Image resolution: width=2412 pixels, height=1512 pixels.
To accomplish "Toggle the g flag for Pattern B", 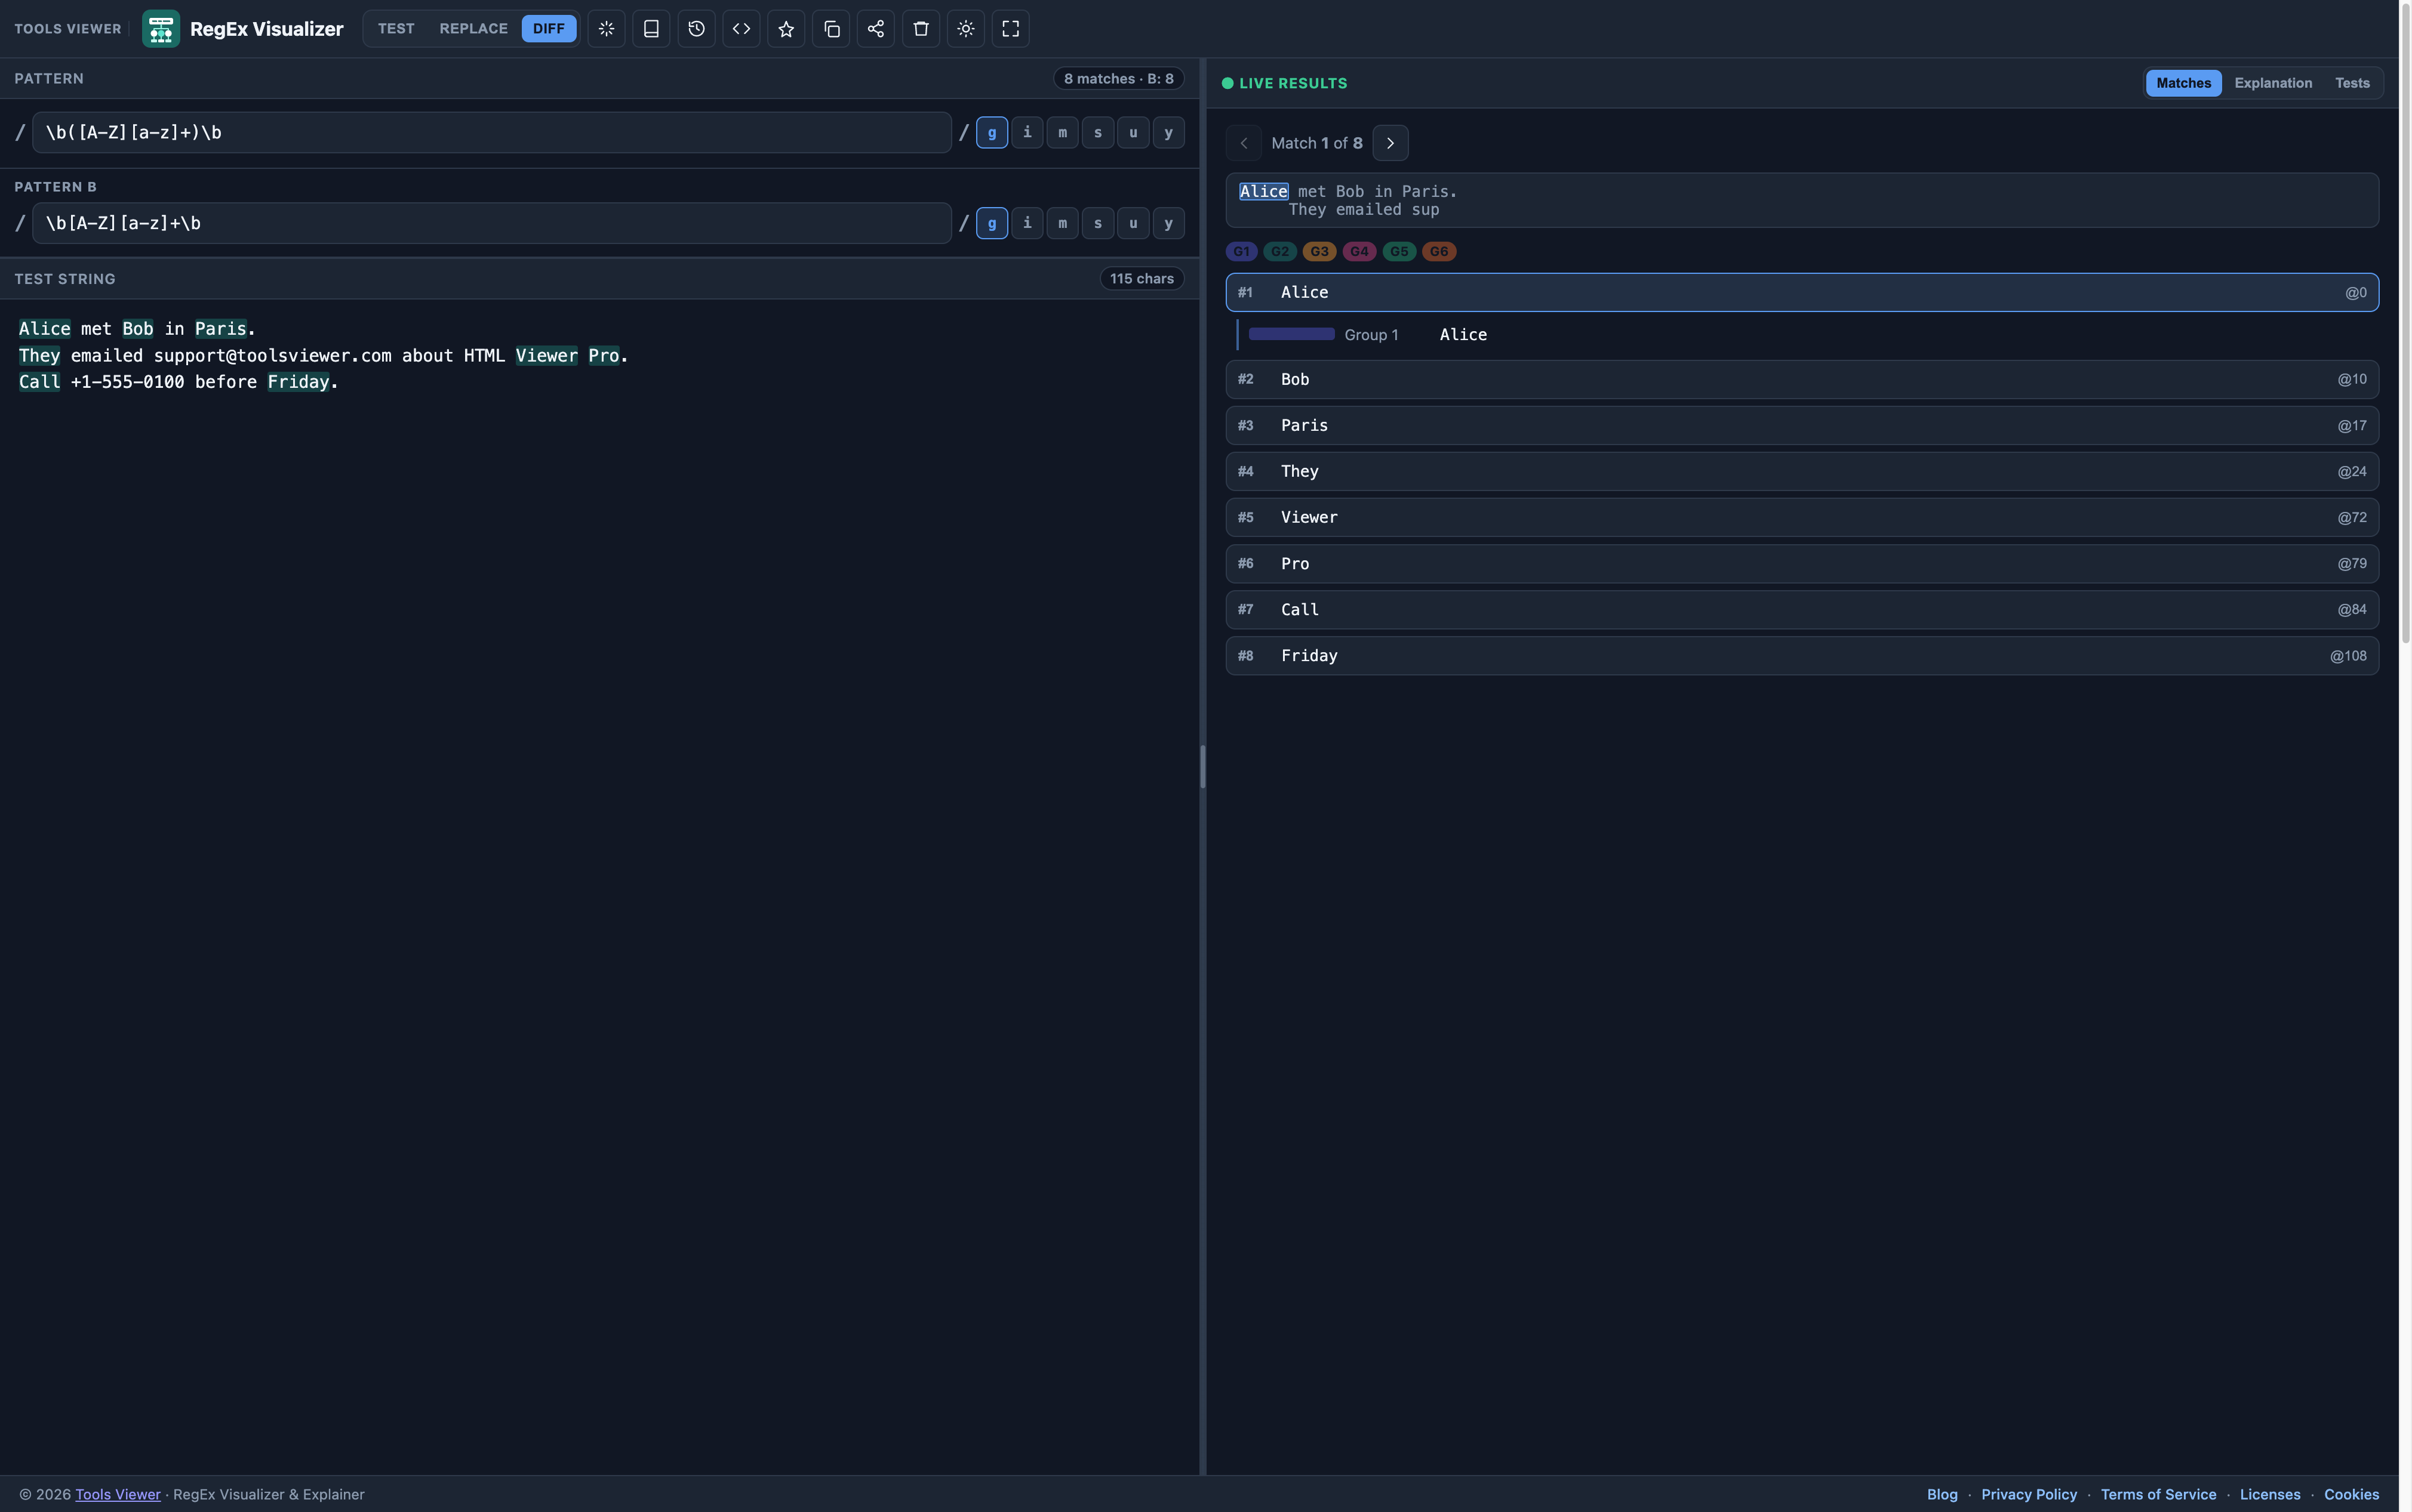I will point(992,223).
